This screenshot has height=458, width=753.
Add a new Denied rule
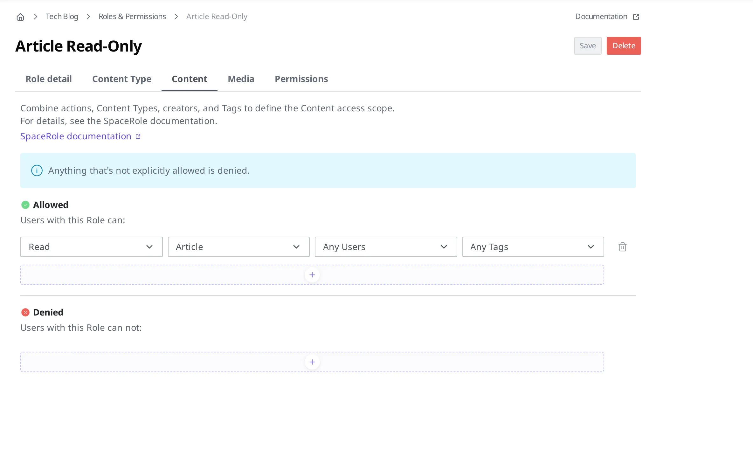312,362
